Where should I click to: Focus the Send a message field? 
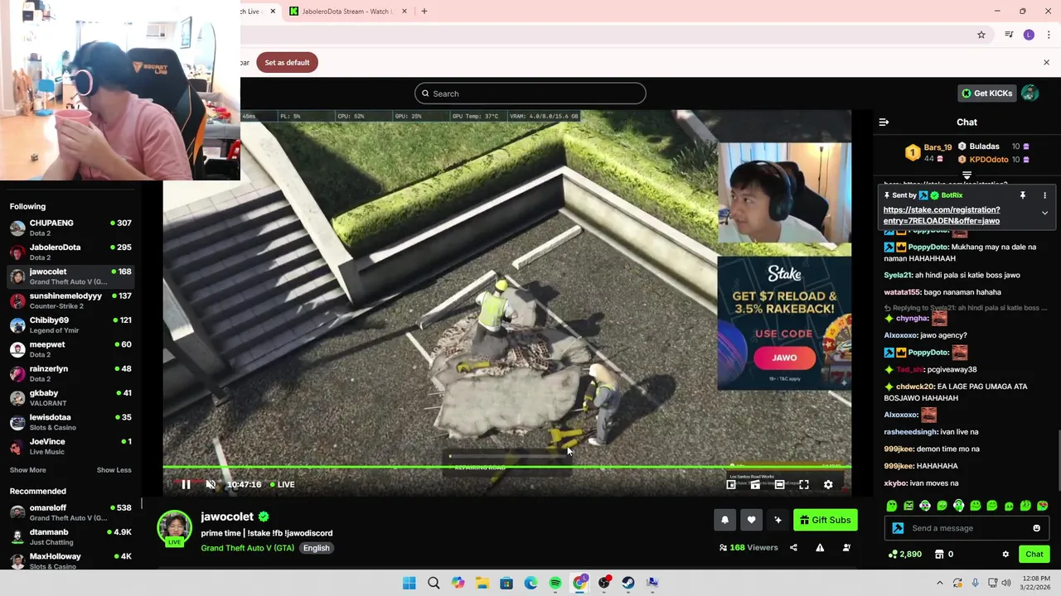[x=966, y=528]
